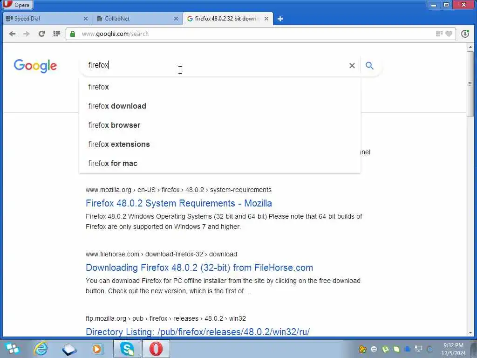Image resolution: width=477 pixels, height=358 pixels.
Task: Clear the search box with the X
Action: [352, 65]
